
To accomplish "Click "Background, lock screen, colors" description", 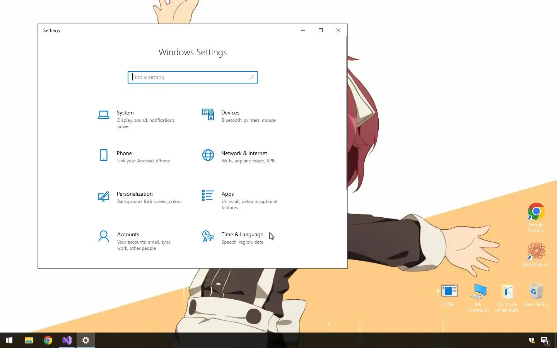I will [x=149, y=201].
